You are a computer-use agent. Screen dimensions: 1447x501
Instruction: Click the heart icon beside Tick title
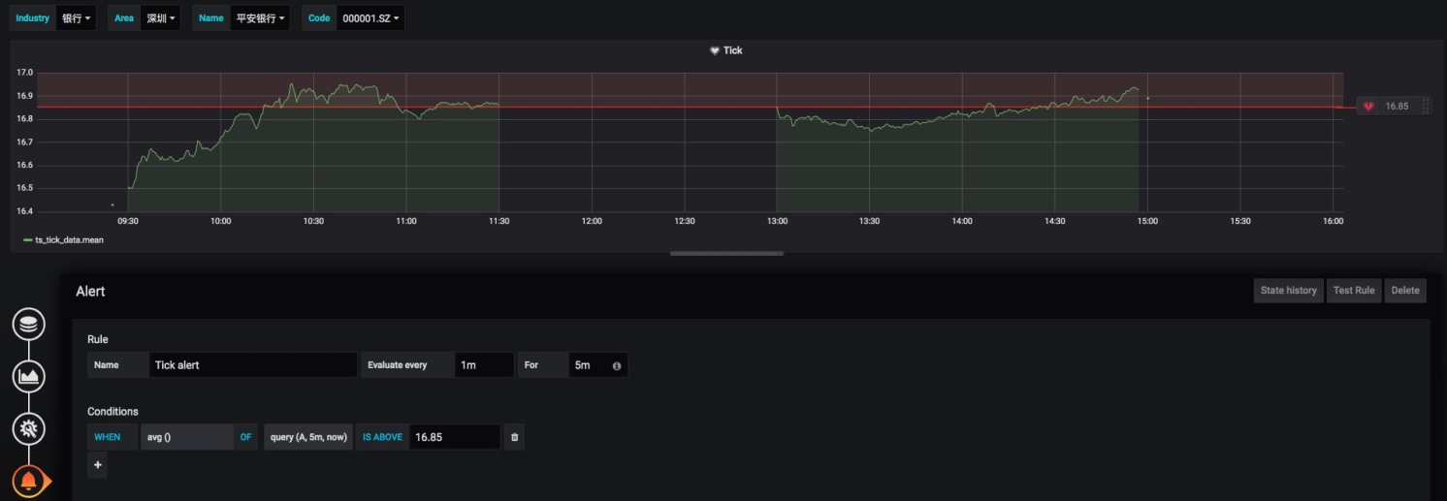pos(715,50)
